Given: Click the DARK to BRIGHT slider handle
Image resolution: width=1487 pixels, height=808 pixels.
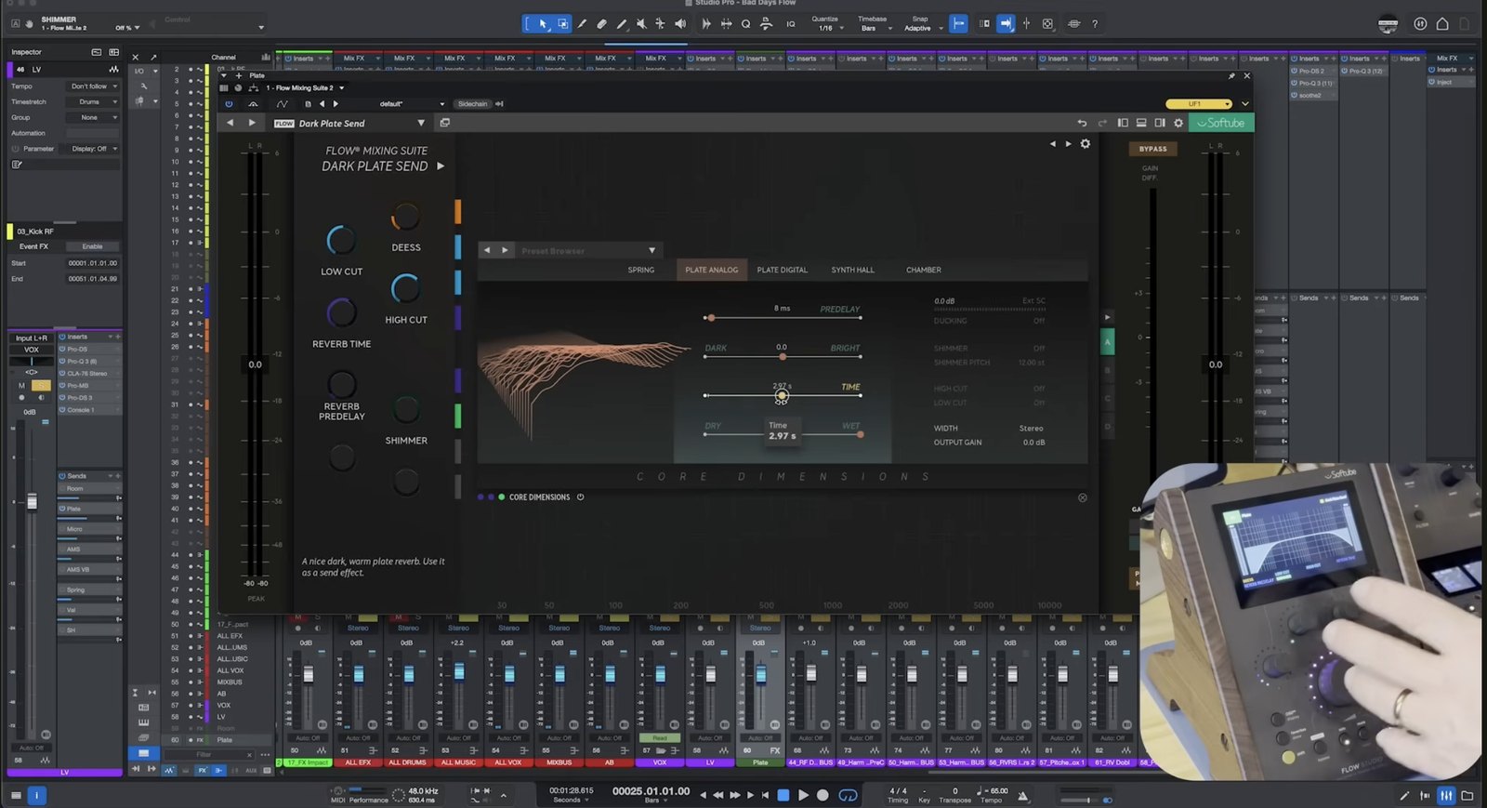Looking at the screenshot, I should point(783,356).
